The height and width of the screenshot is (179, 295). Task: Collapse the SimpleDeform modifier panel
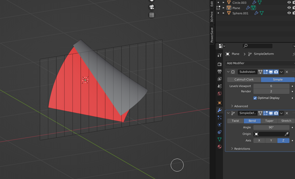[228, 113]
